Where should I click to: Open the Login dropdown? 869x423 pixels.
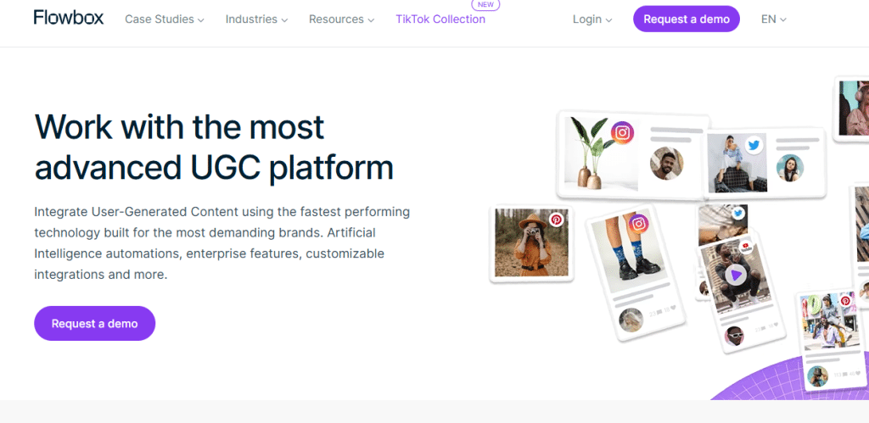point(591,19)
